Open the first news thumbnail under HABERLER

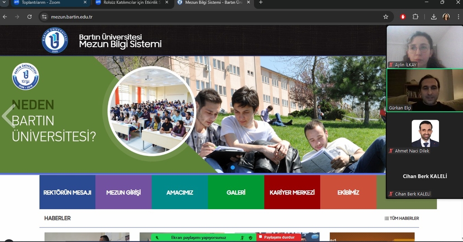pyautogui.click(x=87, y=237)
